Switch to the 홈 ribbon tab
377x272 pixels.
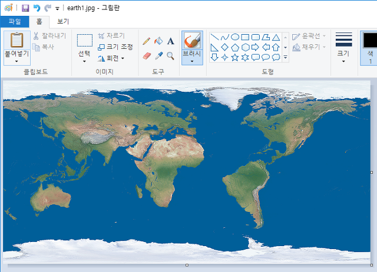click(39, 22)
